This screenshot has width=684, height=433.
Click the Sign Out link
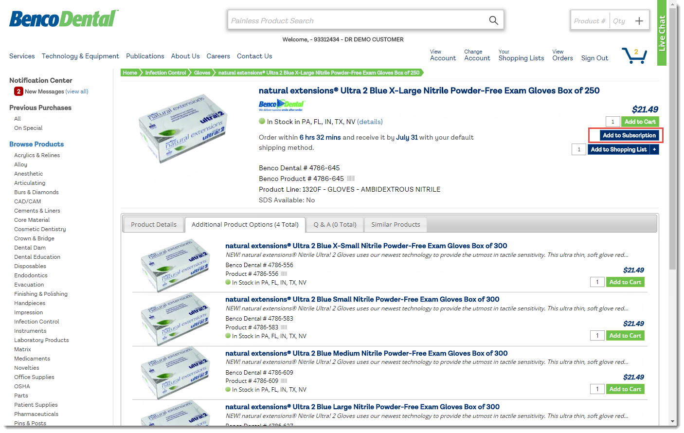pos(594,58)
